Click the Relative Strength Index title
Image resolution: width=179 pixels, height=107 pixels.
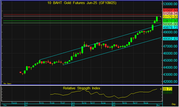point(82,88)
